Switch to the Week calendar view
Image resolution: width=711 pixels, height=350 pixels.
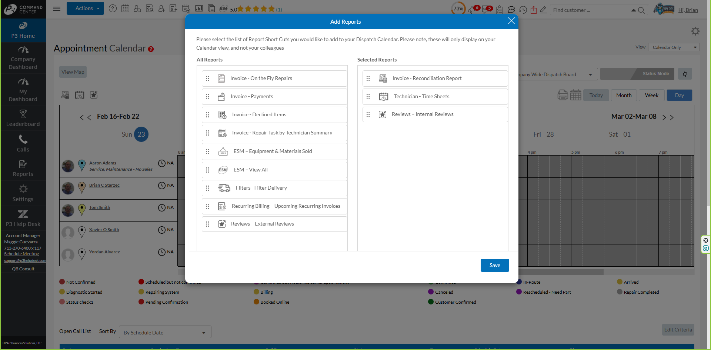(x=651, y=96)
